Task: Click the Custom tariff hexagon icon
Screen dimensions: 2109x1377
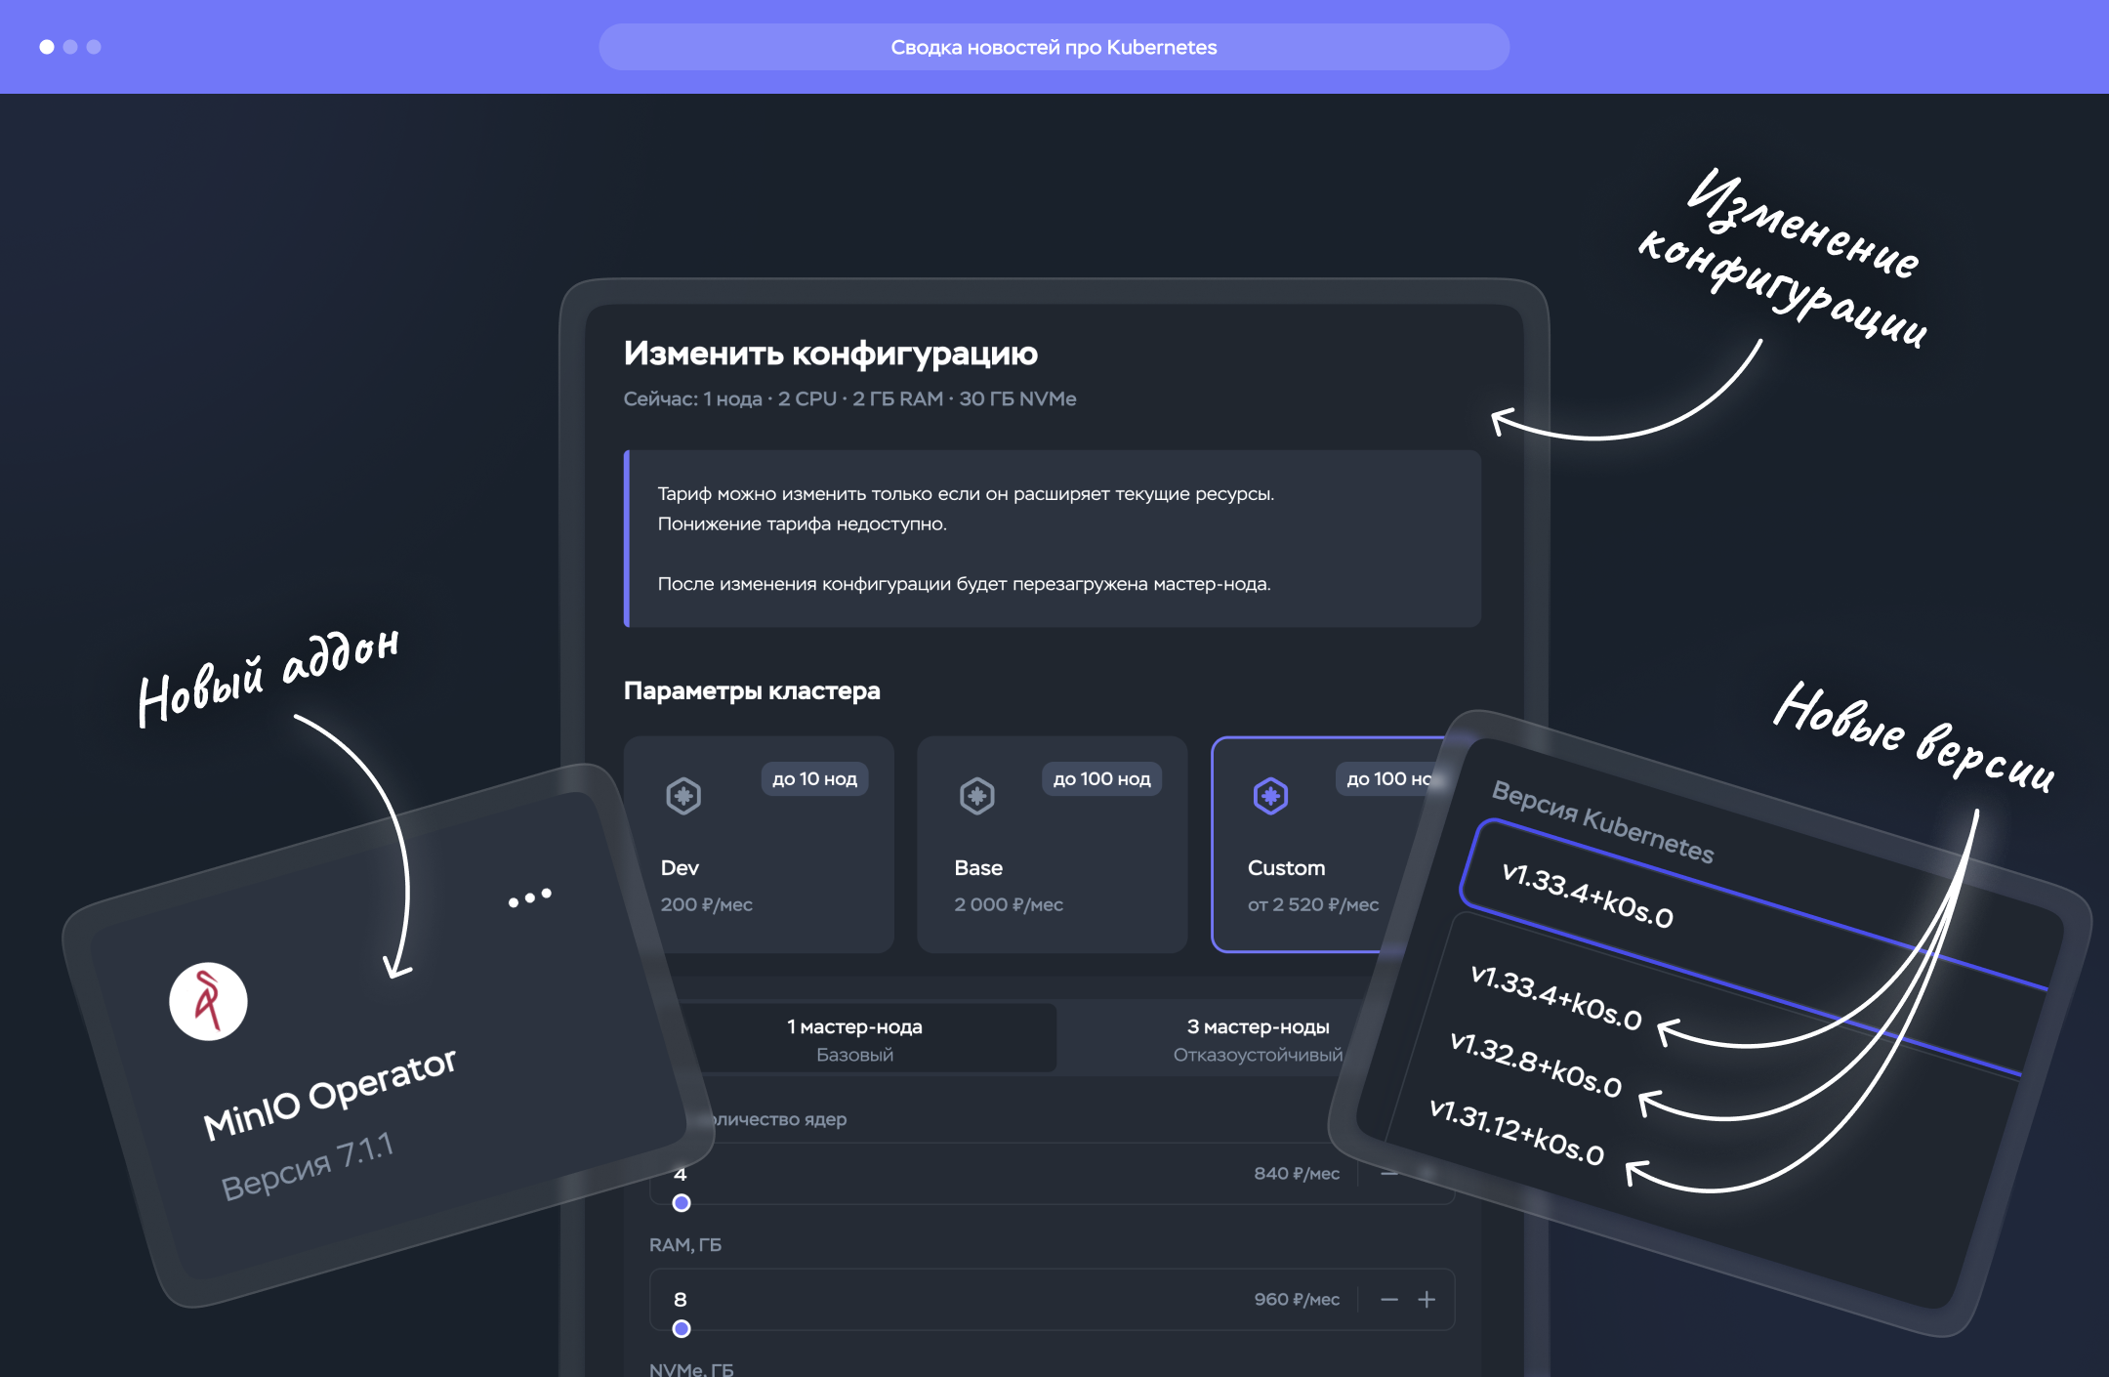Action: 1270,796
